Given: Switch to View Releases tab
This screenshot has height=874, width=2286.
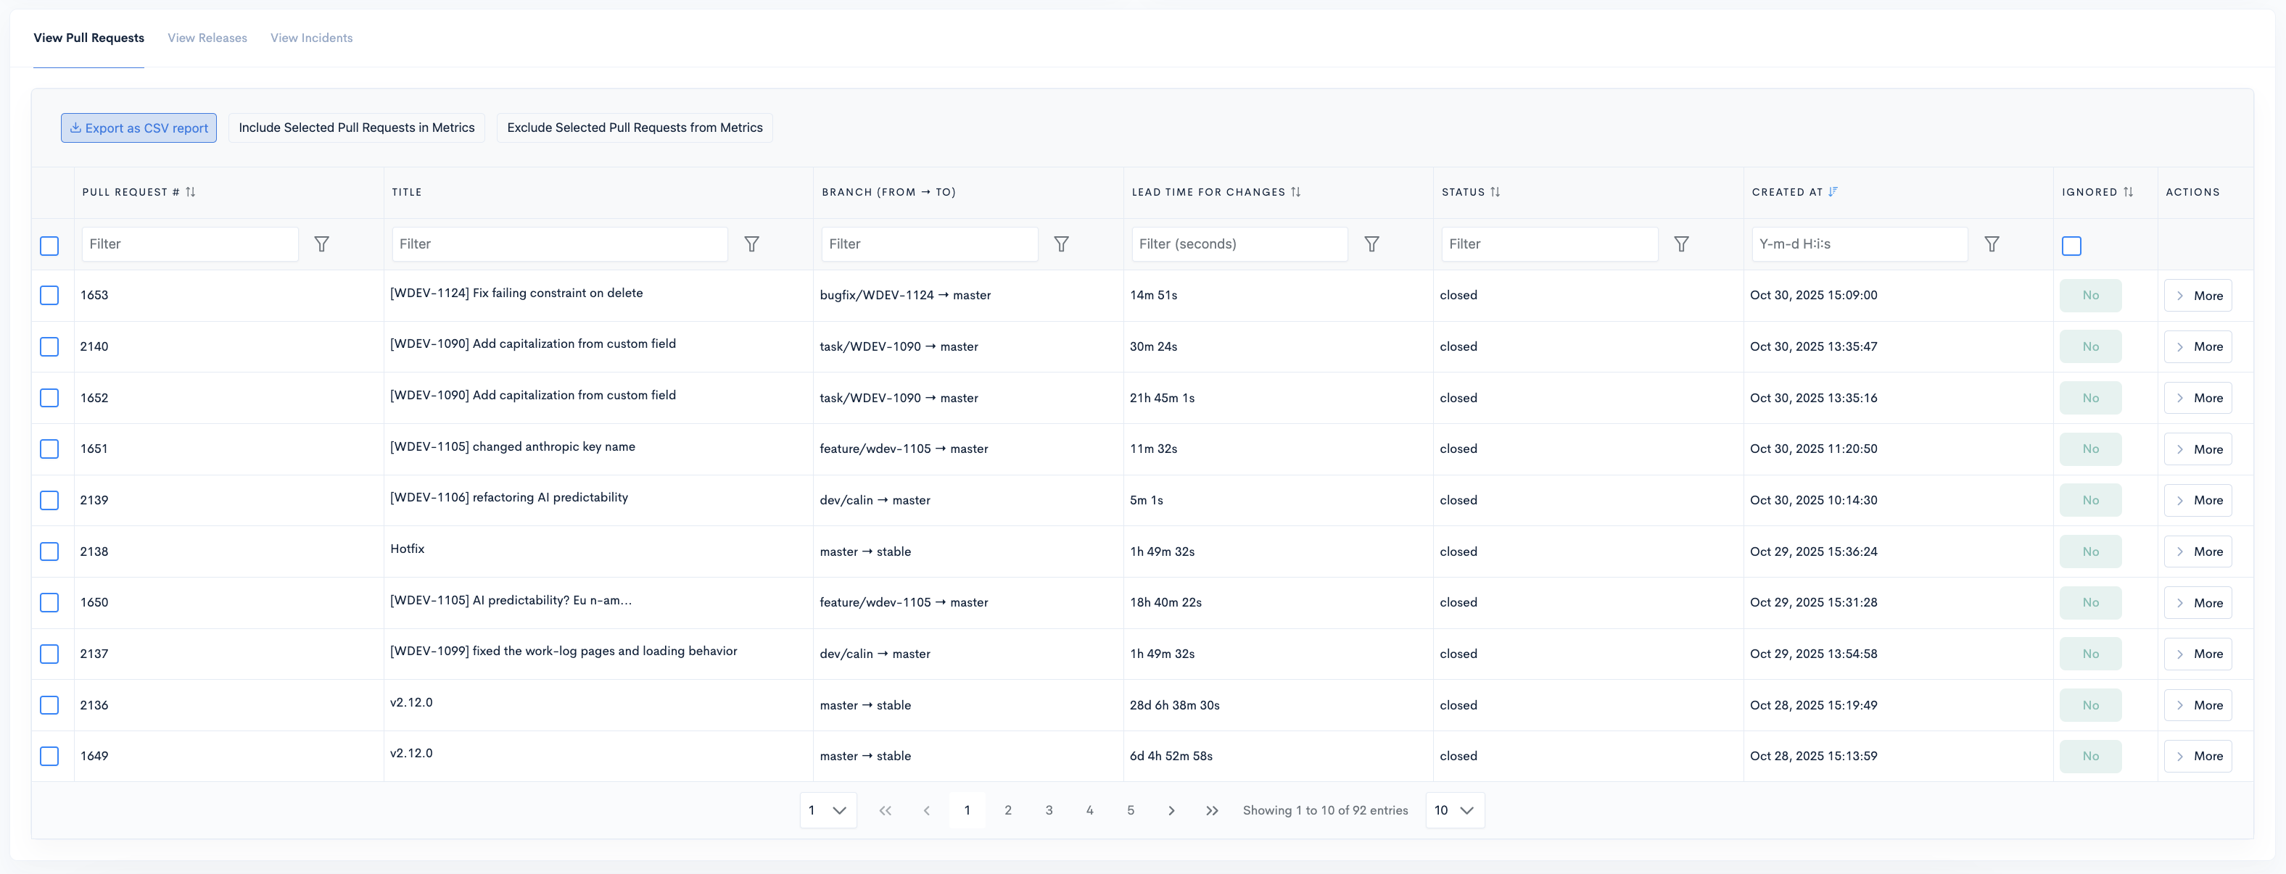Looking at the screenshot, I should pyautogui.click(x=207, y=38).
